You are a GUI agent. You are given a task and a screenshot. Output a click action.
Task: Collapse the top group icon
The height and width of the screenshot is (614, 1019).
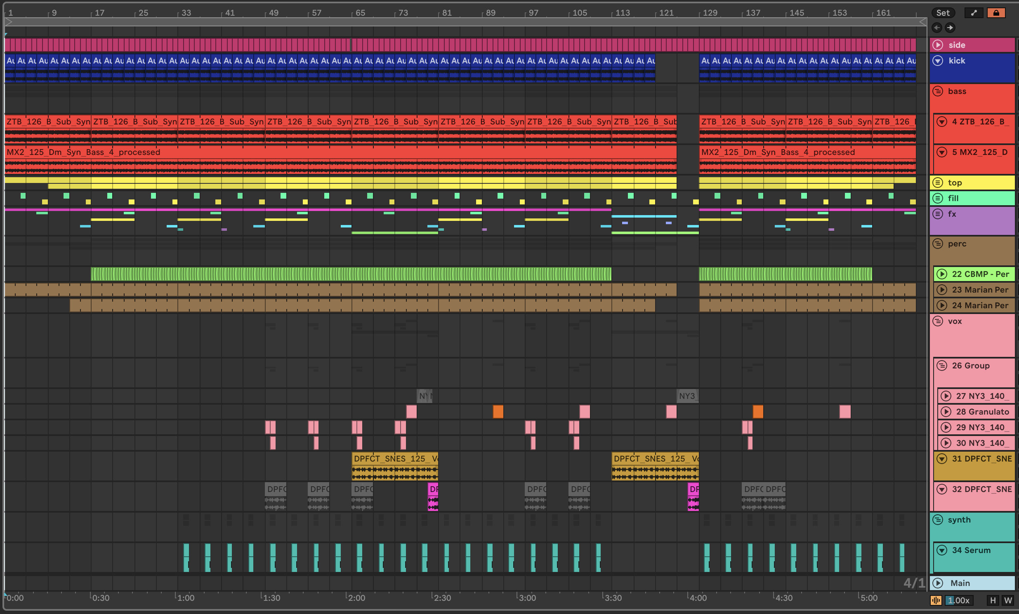point(938,182)
